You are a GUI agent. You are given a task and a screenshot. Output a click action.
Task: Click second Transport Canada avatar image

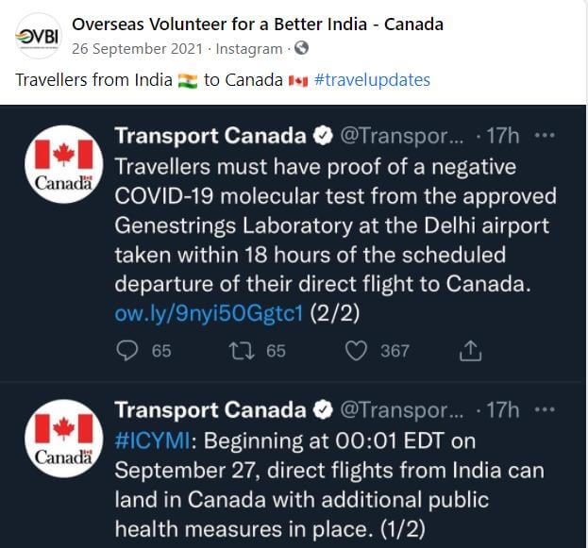(64, 439)
